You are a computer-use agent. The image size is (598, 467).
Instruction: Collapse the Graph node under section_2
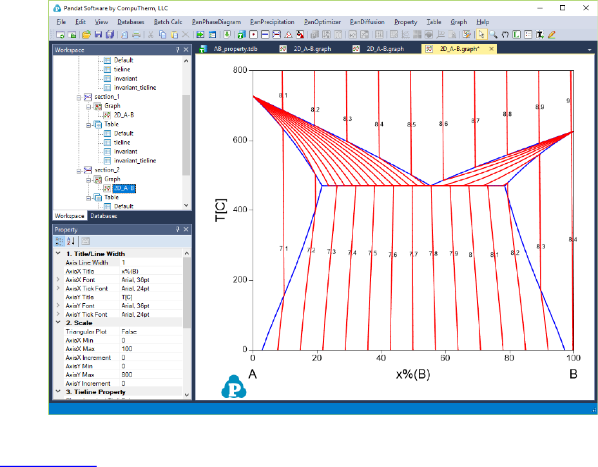point(88,180)
